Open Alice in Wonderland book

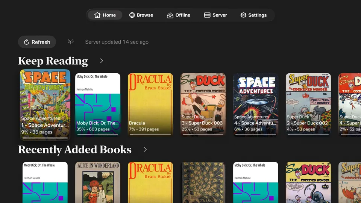98,182
